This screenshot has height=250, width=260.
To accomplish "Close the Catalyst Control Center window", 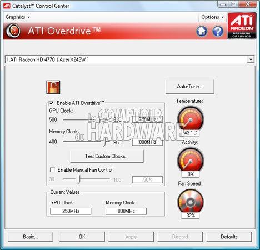I will click(x=248, y=4).
